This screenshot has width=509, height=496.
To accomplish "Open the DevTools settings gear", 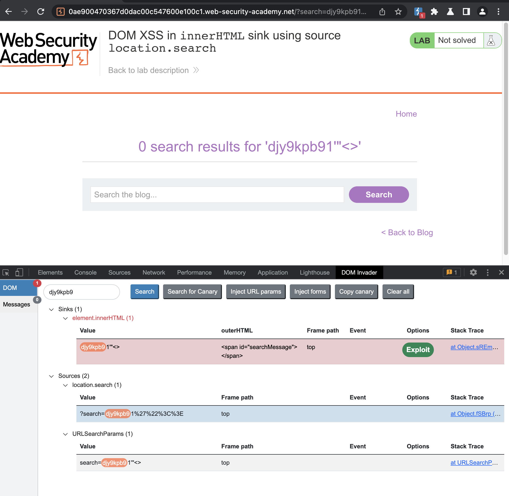I will pos(473,273).
